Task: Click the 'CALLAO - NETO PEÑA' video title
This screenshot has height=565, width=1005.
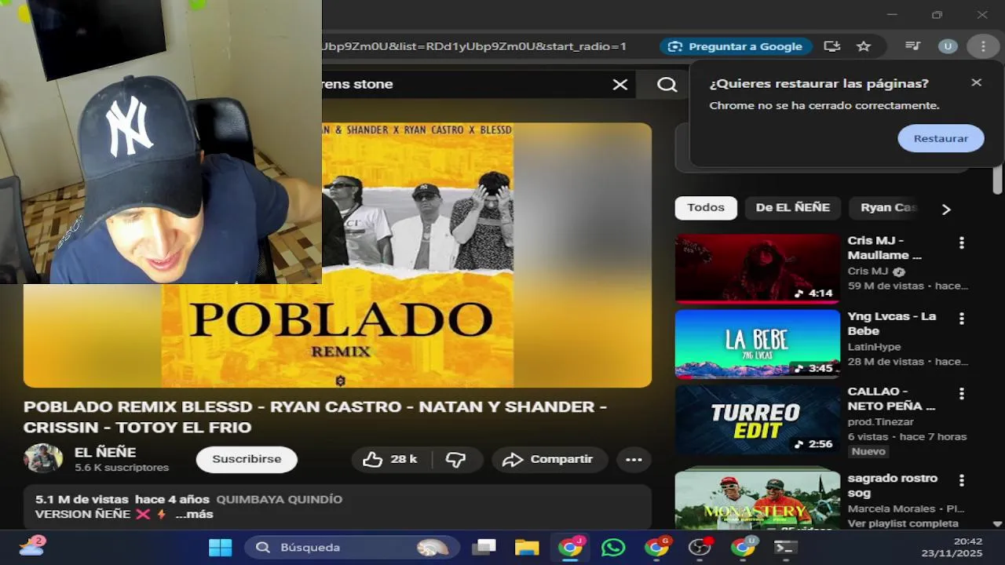Action: 892,399
